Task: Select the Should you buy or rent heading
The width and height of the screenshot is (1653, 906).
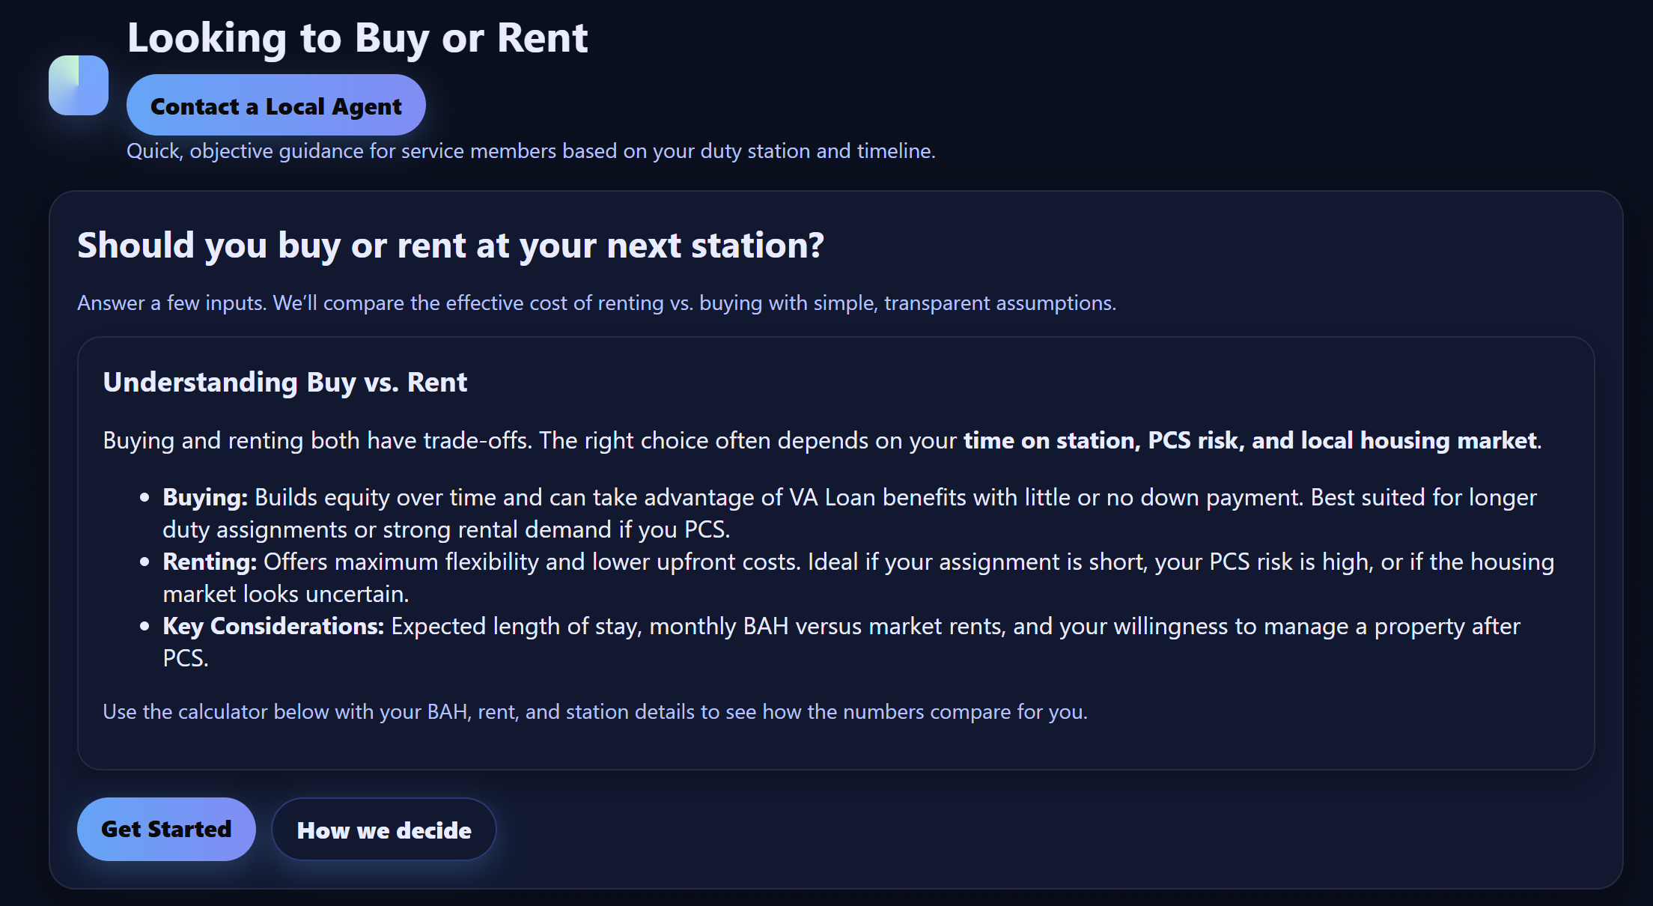Action: click(450, 246)
